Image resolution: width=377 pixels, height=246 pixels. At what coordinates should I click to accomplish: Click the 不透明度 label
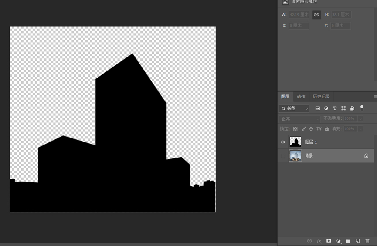[333, 118]
